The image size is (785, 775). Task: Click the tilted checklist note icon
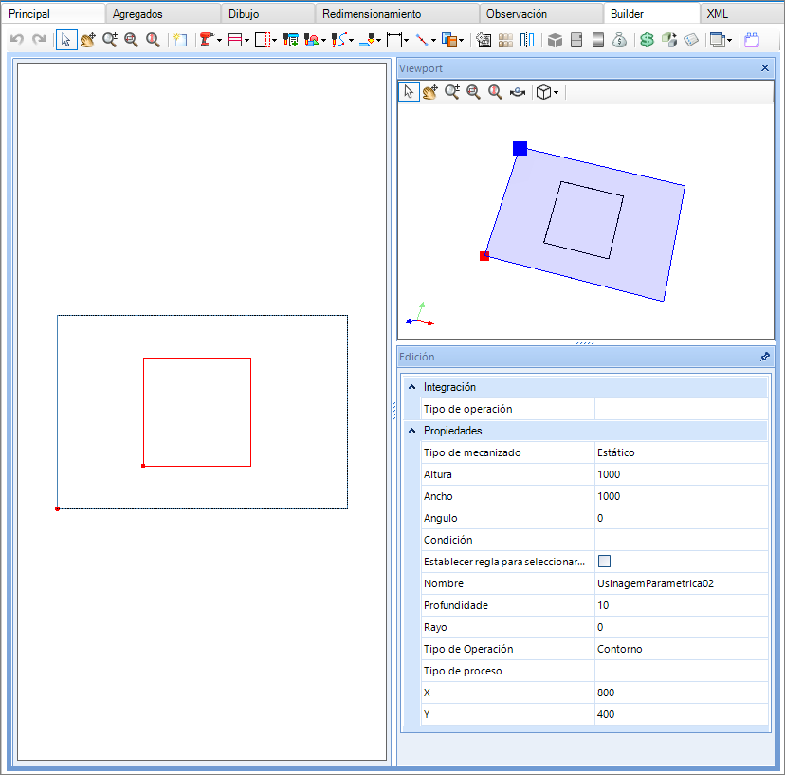click(691, 40)
